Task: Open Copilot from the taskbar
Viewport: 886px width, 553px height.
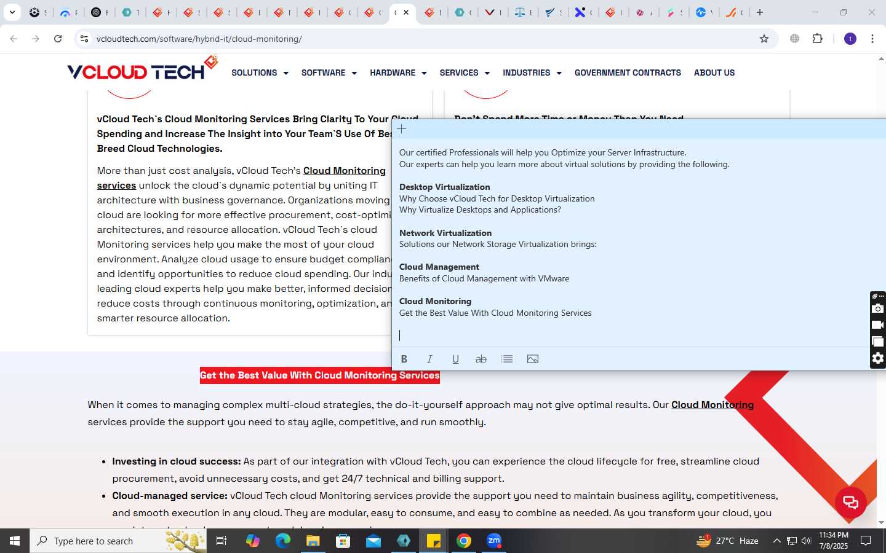Action: (253, 541)
